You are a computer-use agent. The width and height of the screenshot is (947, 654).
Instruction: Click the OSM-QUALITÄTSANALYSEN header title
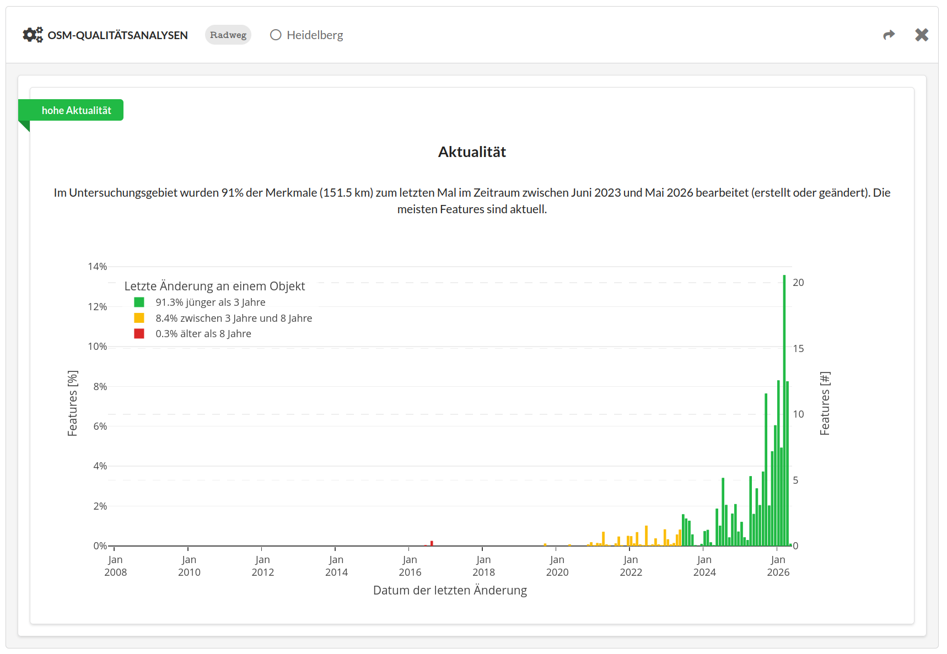(x=117, y=35)
